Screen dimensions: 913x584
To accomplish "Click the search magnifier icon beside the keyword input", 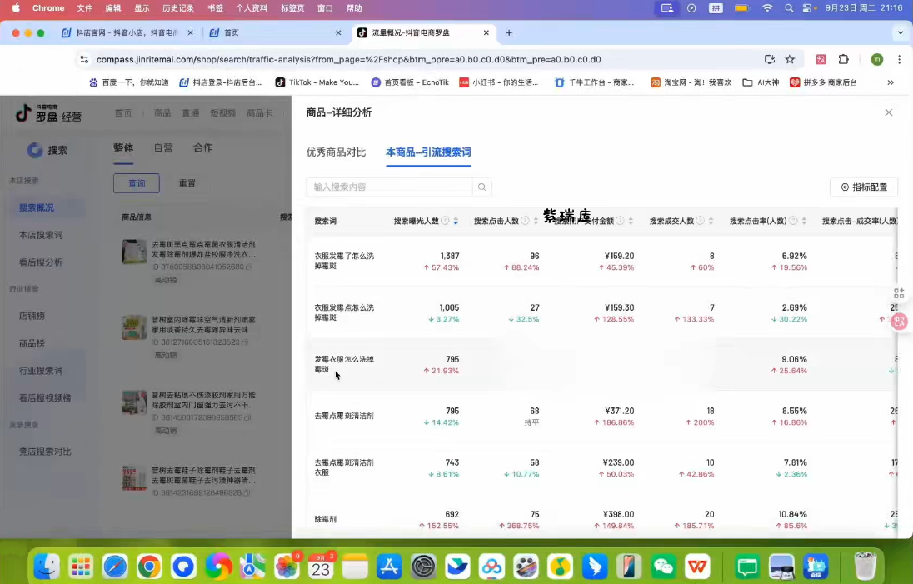I will (x=482, y=187).
